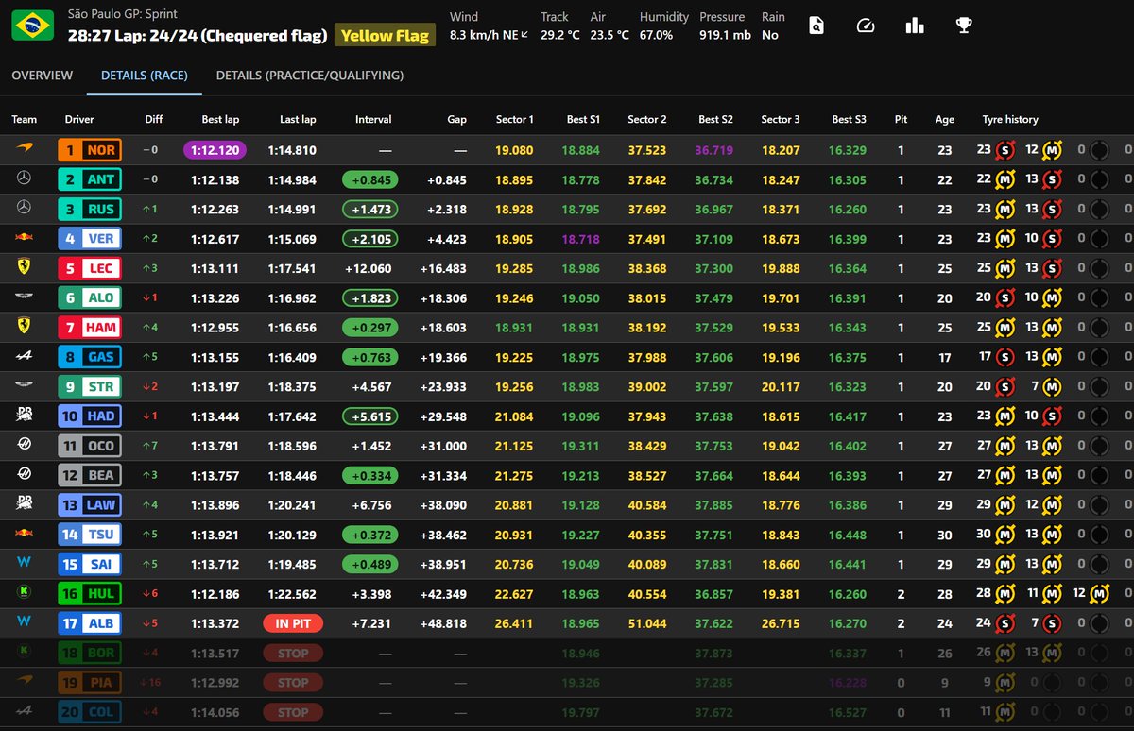Image resolution: width=1134 pixels, height=731 pixels.
Task: Click purple 18.718 Best S1 for VER
Action: (x=580, y=238)
